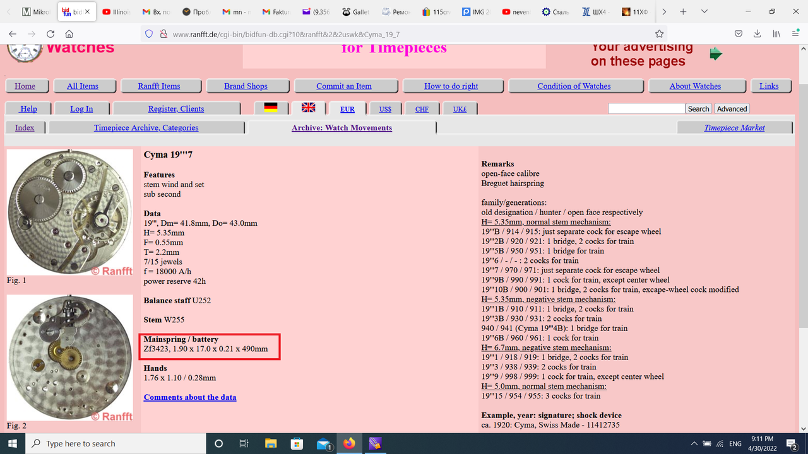Open Timepiece Archive, Categories tab
The width and height of the screenshot is (808, 454).
tap(146, 127)
